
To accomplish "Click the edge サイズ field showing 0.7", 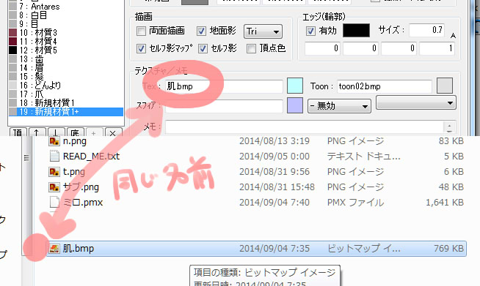I will coord(426,30).
